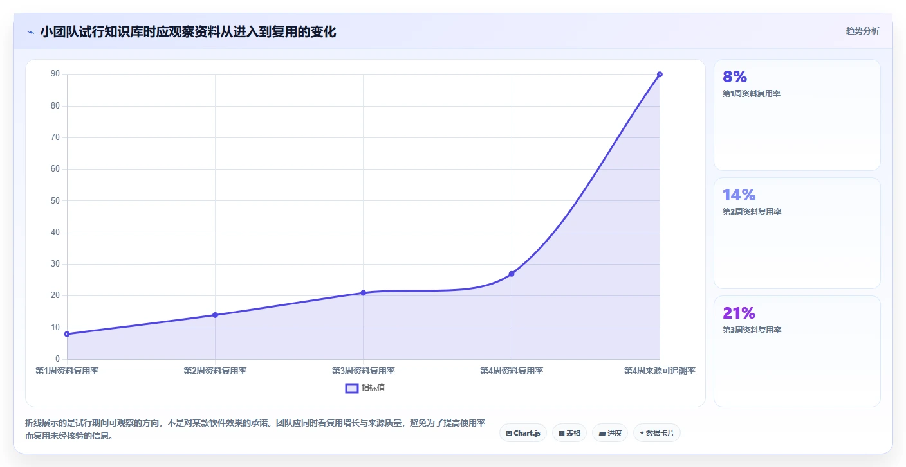Click the data point for 第4周来源可追溯率

click(660, 75)
